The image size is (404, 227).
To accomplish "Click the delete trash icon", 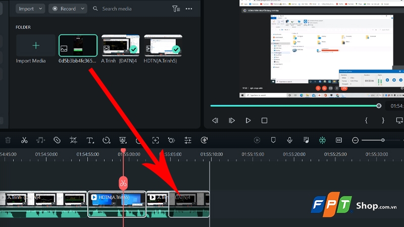I will [x=8, y=140].
